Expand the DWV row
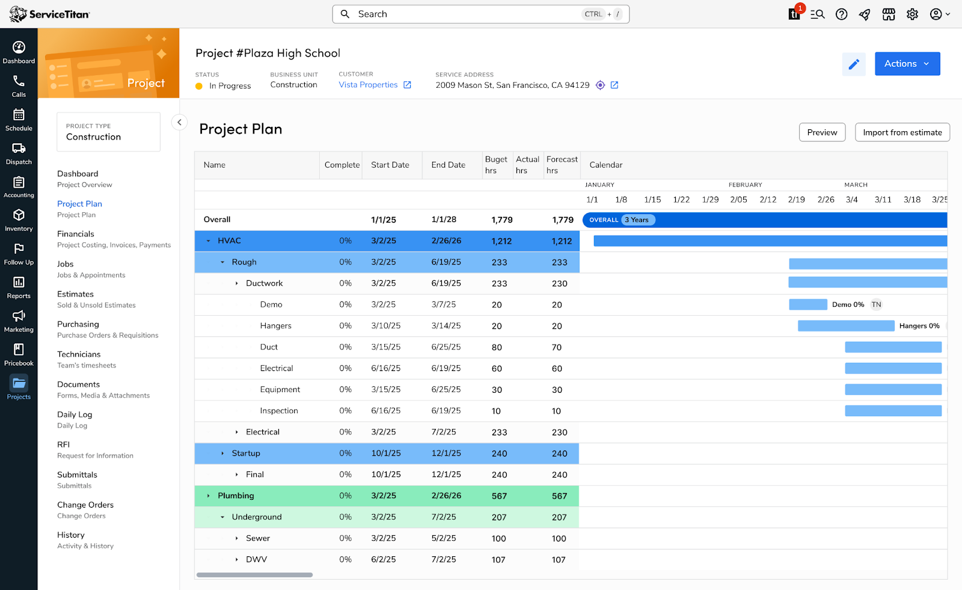The image size is (962, 590). pos(237,559)
